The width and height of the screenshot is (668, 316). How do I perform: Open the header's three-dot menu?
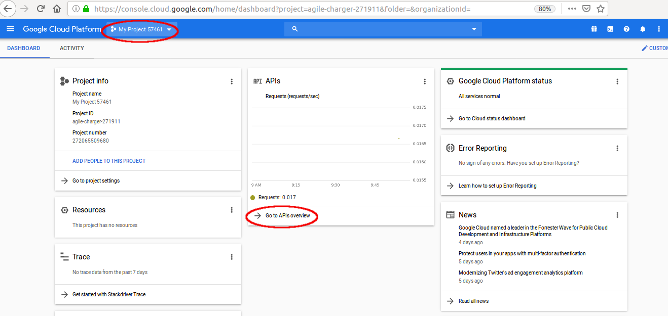(x=659, y=29)
